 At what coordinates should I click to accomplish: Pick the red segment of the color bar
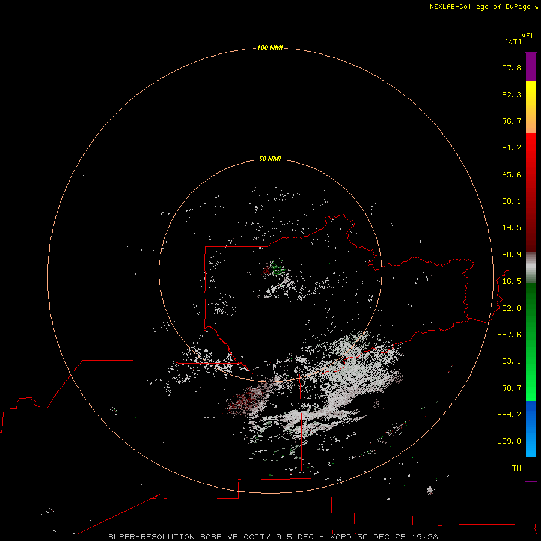[x=531, y=192]
